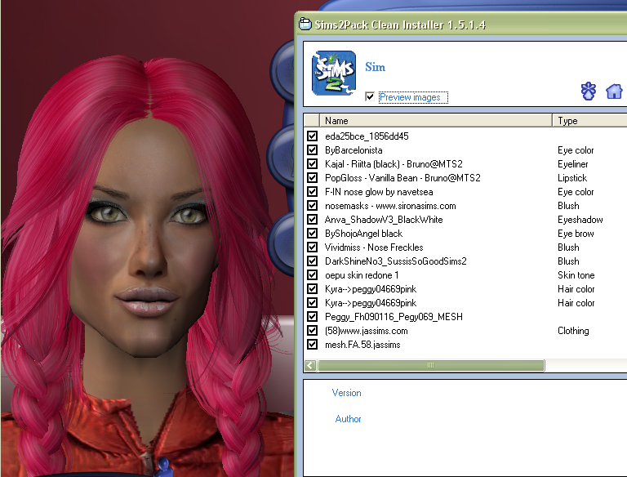The width and height of the screenshot is (627, 477).
Task: Click the Sims 2 logo icon
Action: point(334,74)
